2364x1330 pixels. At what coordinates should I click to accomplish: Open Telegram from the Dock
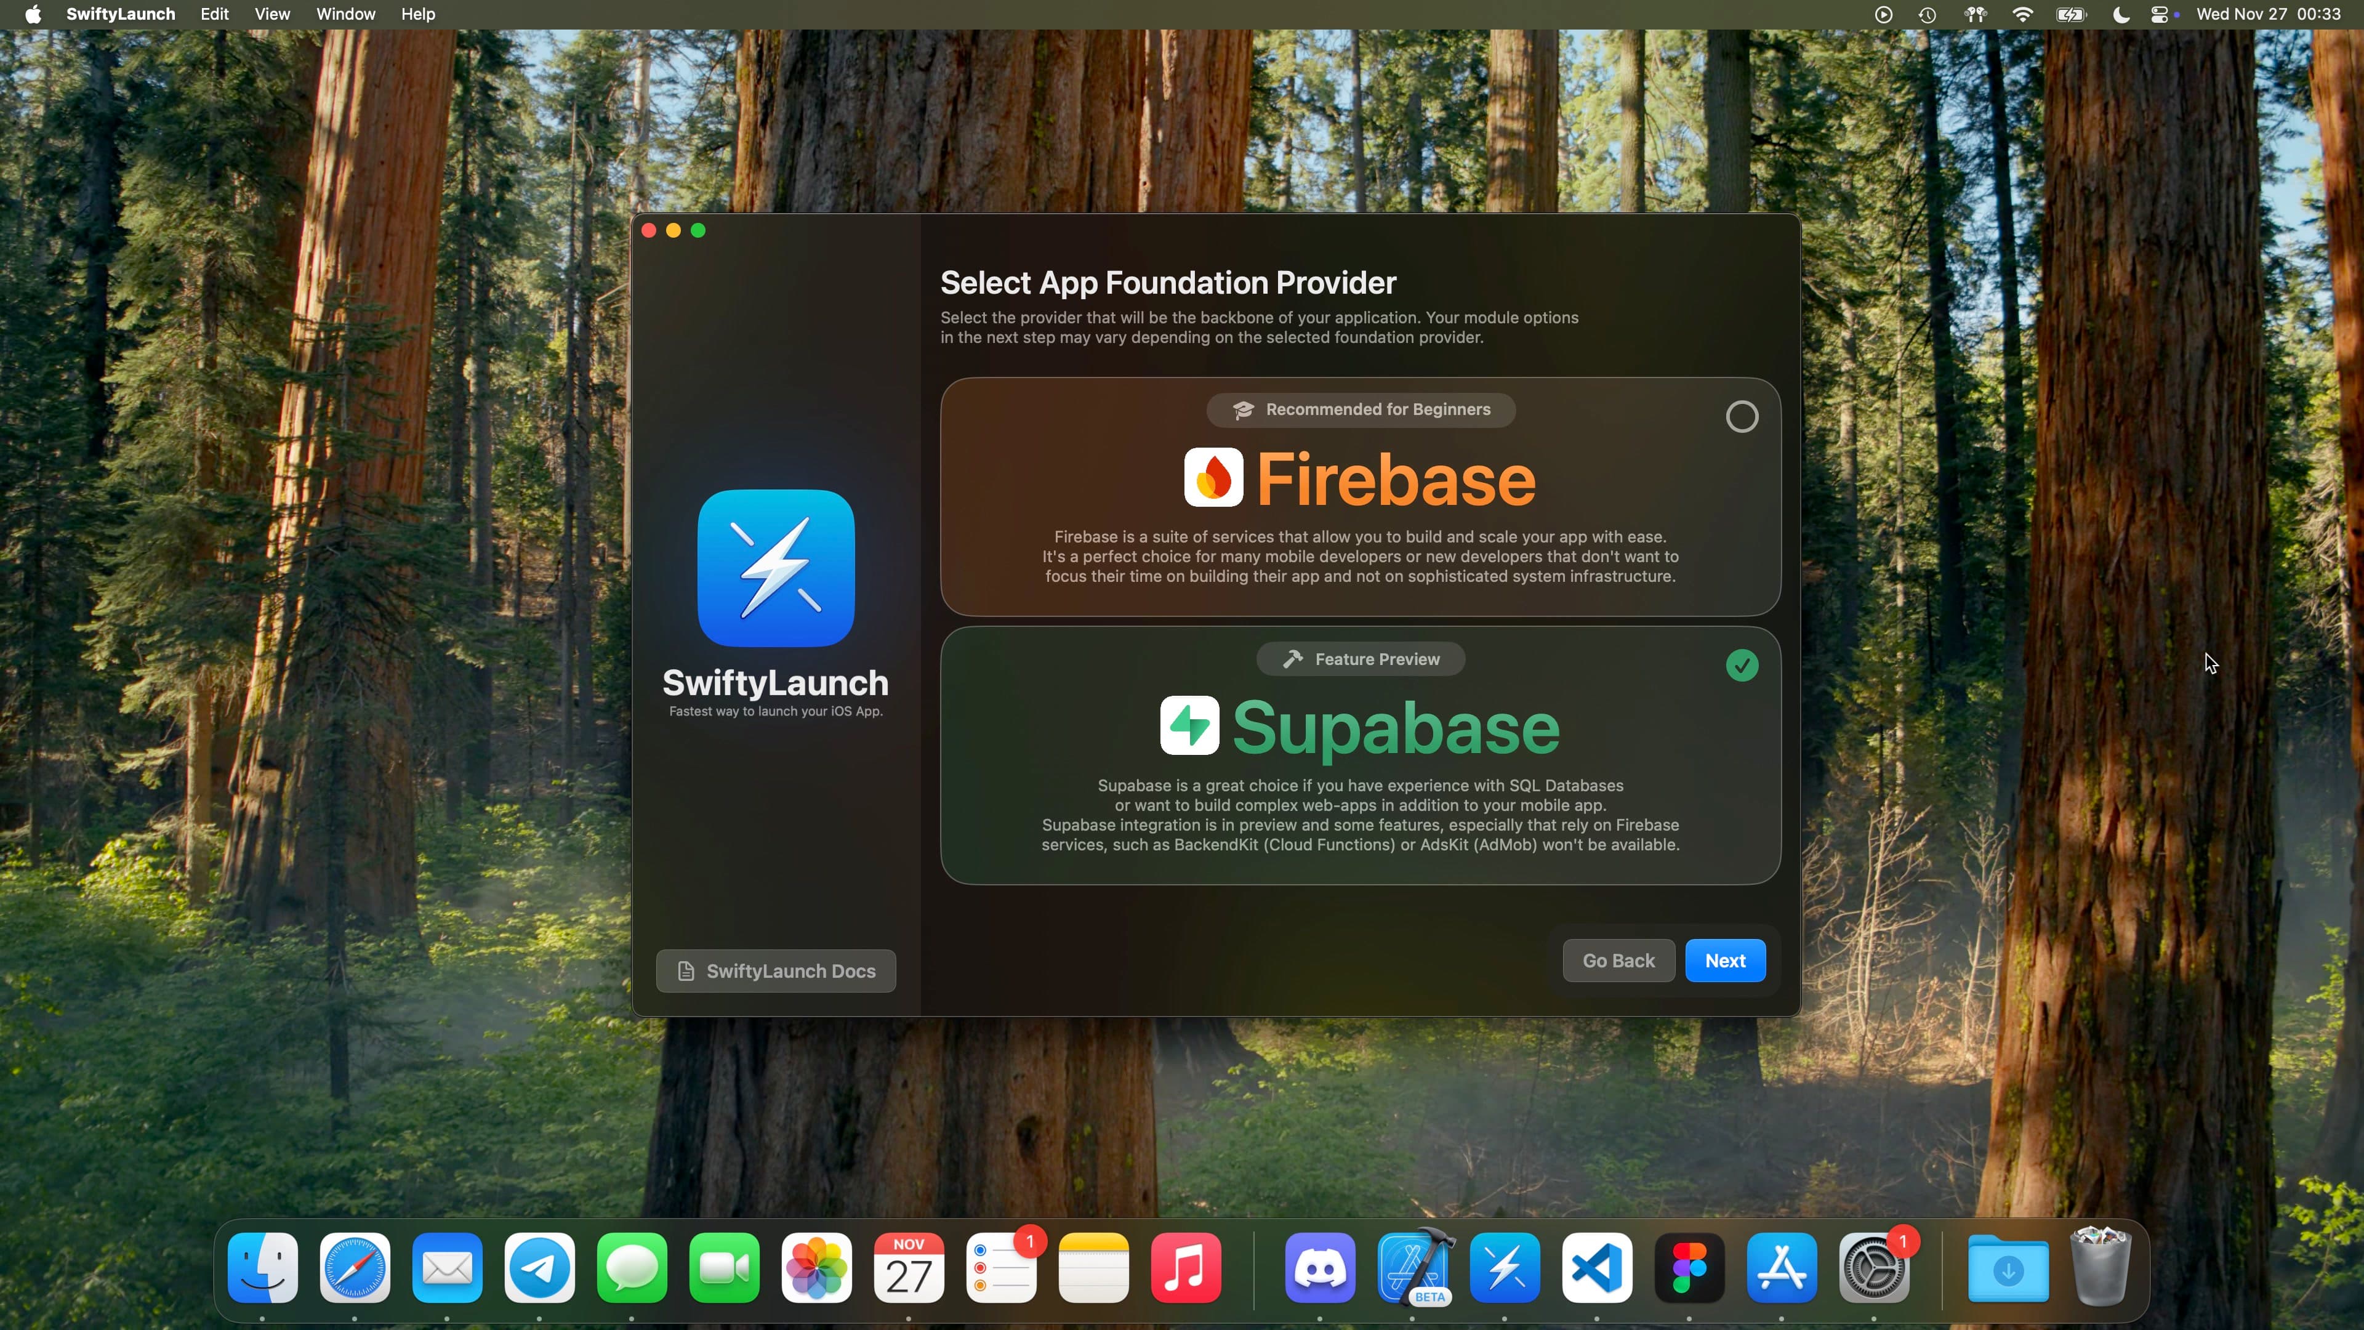[x=540, y=1268]
